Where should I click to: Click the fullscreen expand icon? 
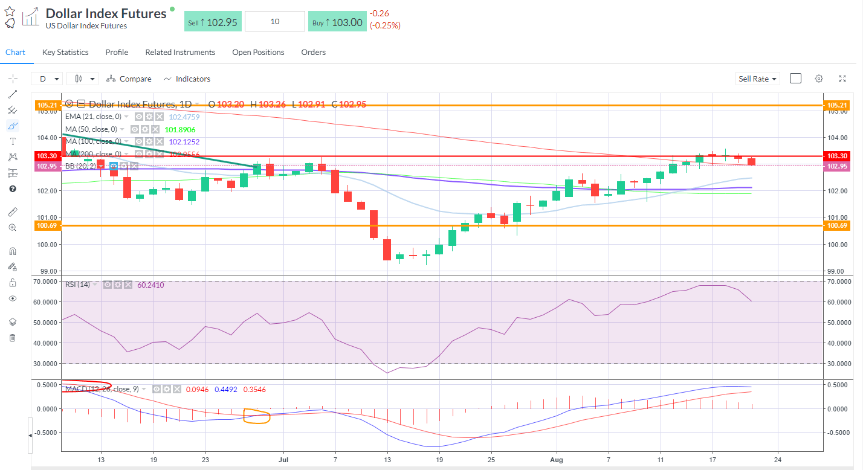click(842, 79)
